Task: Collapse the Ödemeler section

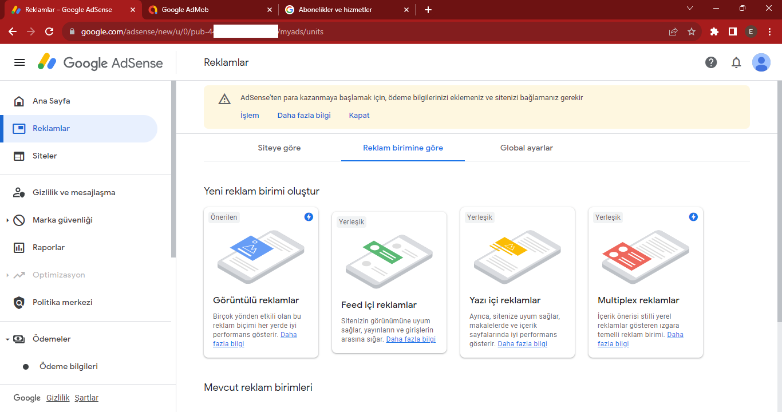Action: [x=7, y=339]
